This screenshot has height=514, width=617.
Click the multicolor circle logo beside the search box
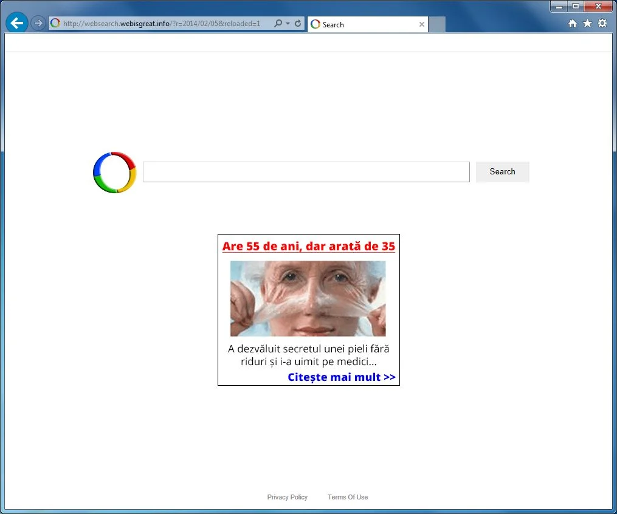(114, 173)
